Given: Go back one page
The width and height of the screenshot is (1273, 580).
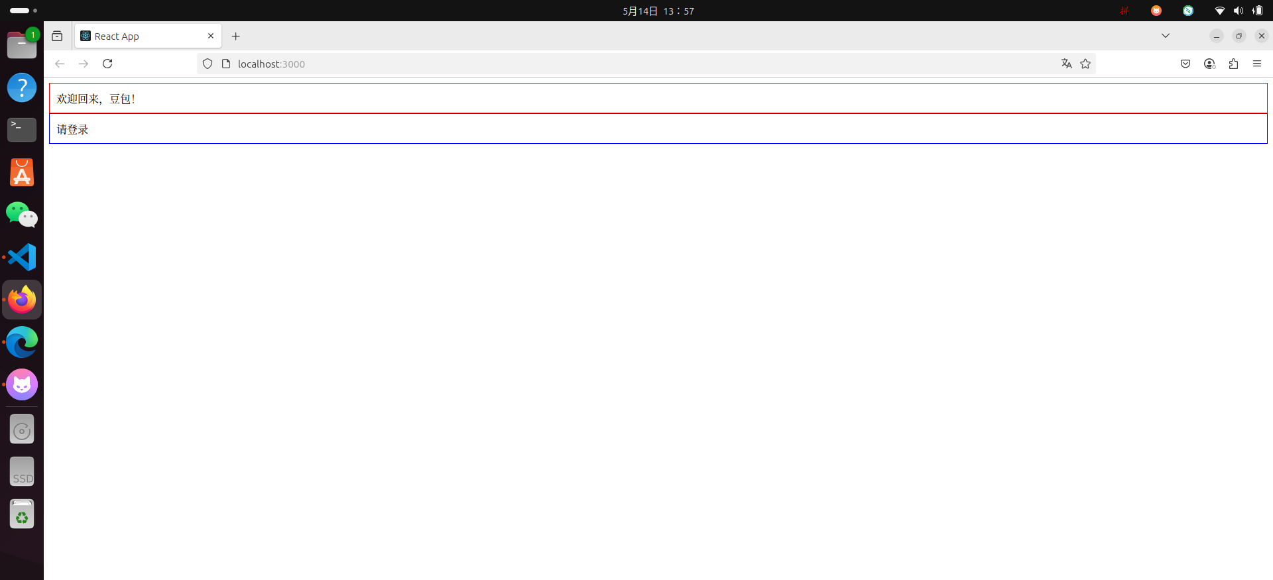Looking at the screenshot, I should click(x=60, y=64).
